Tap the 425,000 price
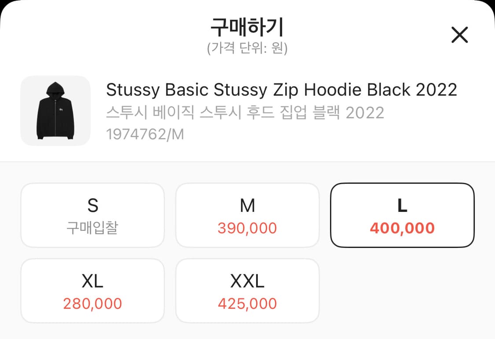Screen dimensions: 495x339 coord(247,303)
